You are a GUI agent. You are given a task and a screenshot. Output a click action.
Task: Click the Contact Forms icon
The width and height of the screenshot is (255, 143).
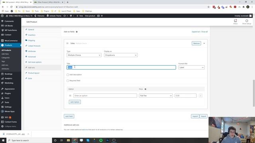click(x=2, y=122)
